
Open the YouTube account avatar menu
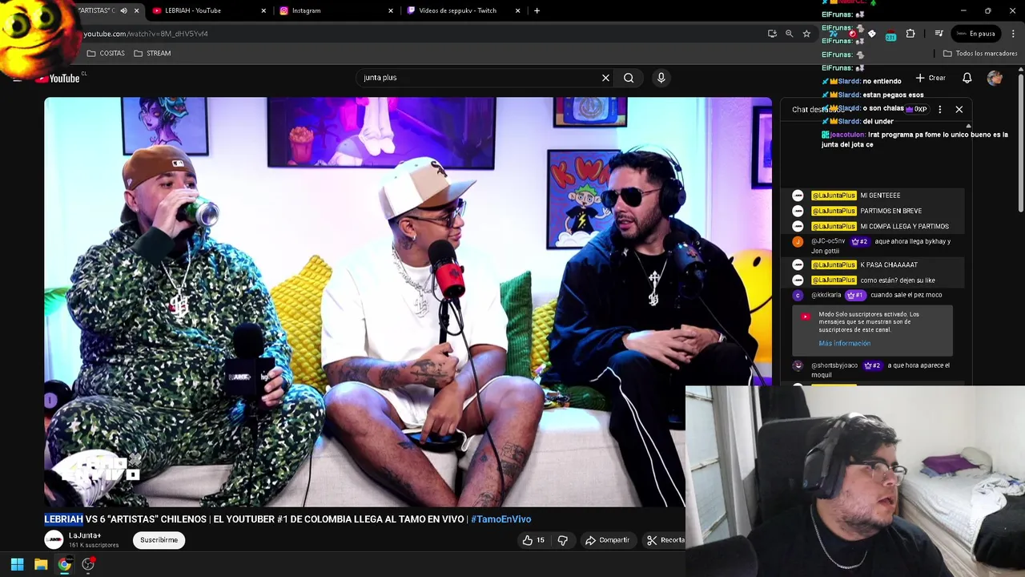point(995,78)
